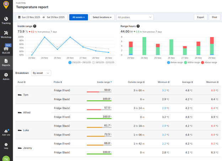
Task: Sort table by Probe column header
Action: pyautogui.click(x=57, y=82)
